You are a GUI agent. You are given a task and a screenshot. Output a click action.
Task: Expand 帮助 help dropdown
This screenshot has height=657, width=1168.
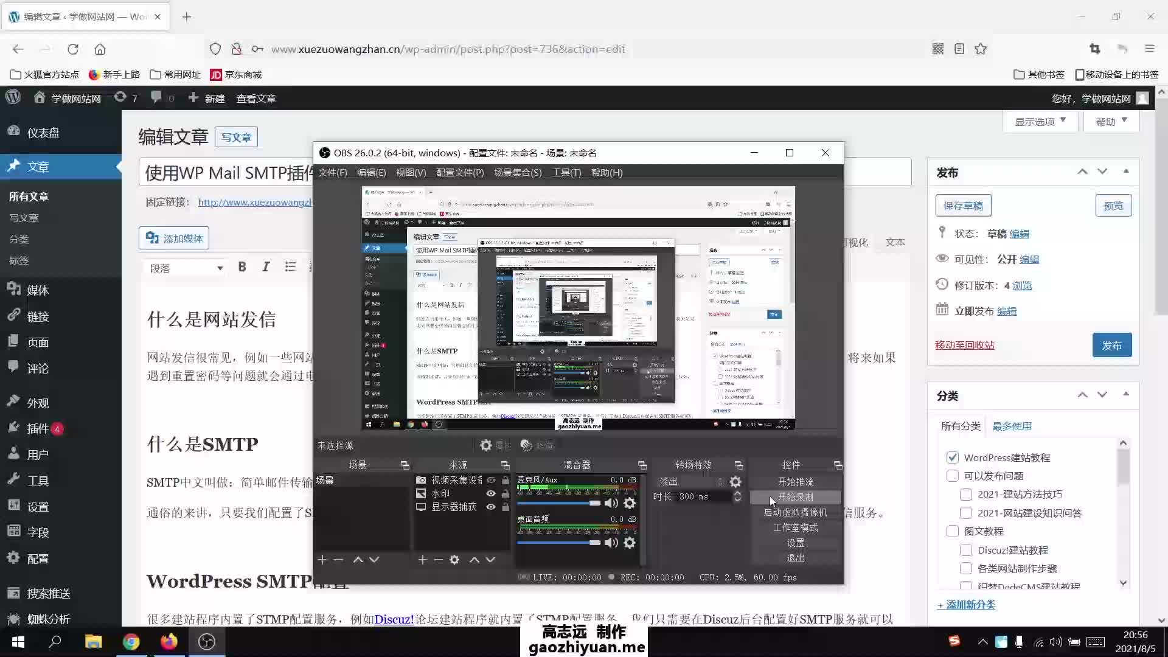pos(1111,122)
